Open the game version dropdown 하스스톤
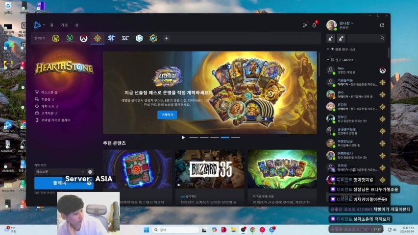This screenshot has height=235, width=418. [60, 172]
